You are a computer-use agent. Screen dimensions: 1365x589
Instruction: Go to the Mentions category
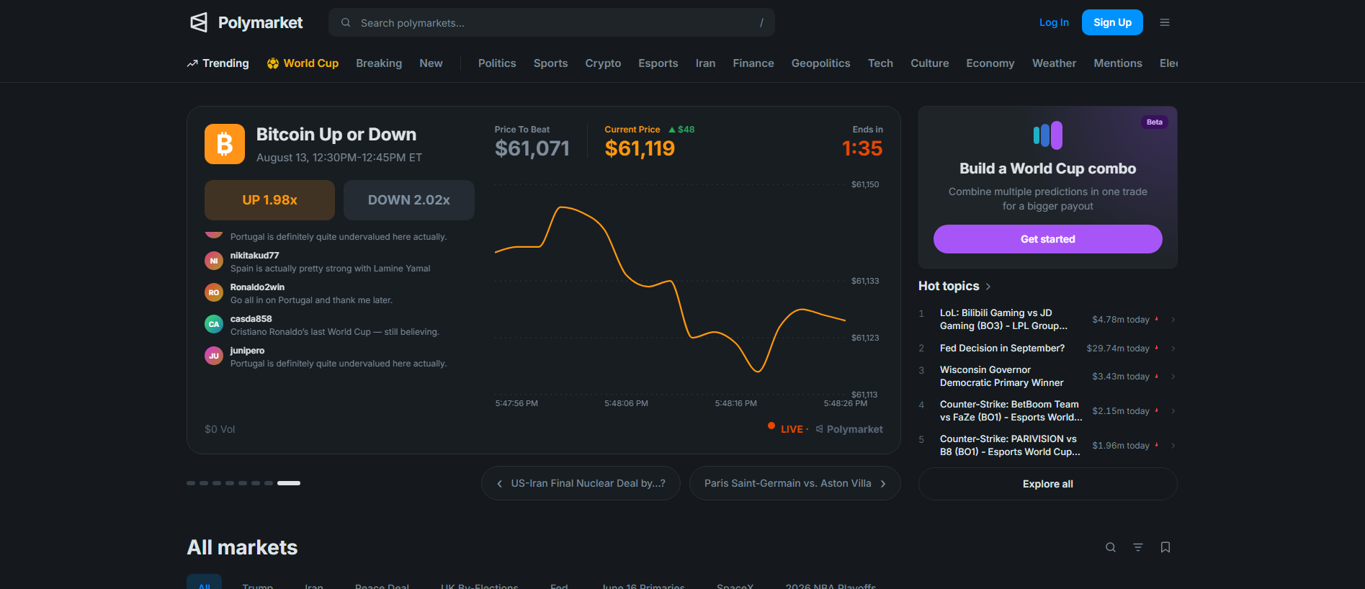(x=1118, y=63)
